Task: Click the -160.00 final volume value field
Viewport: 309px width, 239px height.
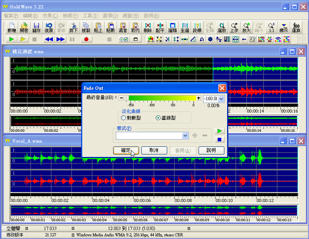Action: point(211,99)
